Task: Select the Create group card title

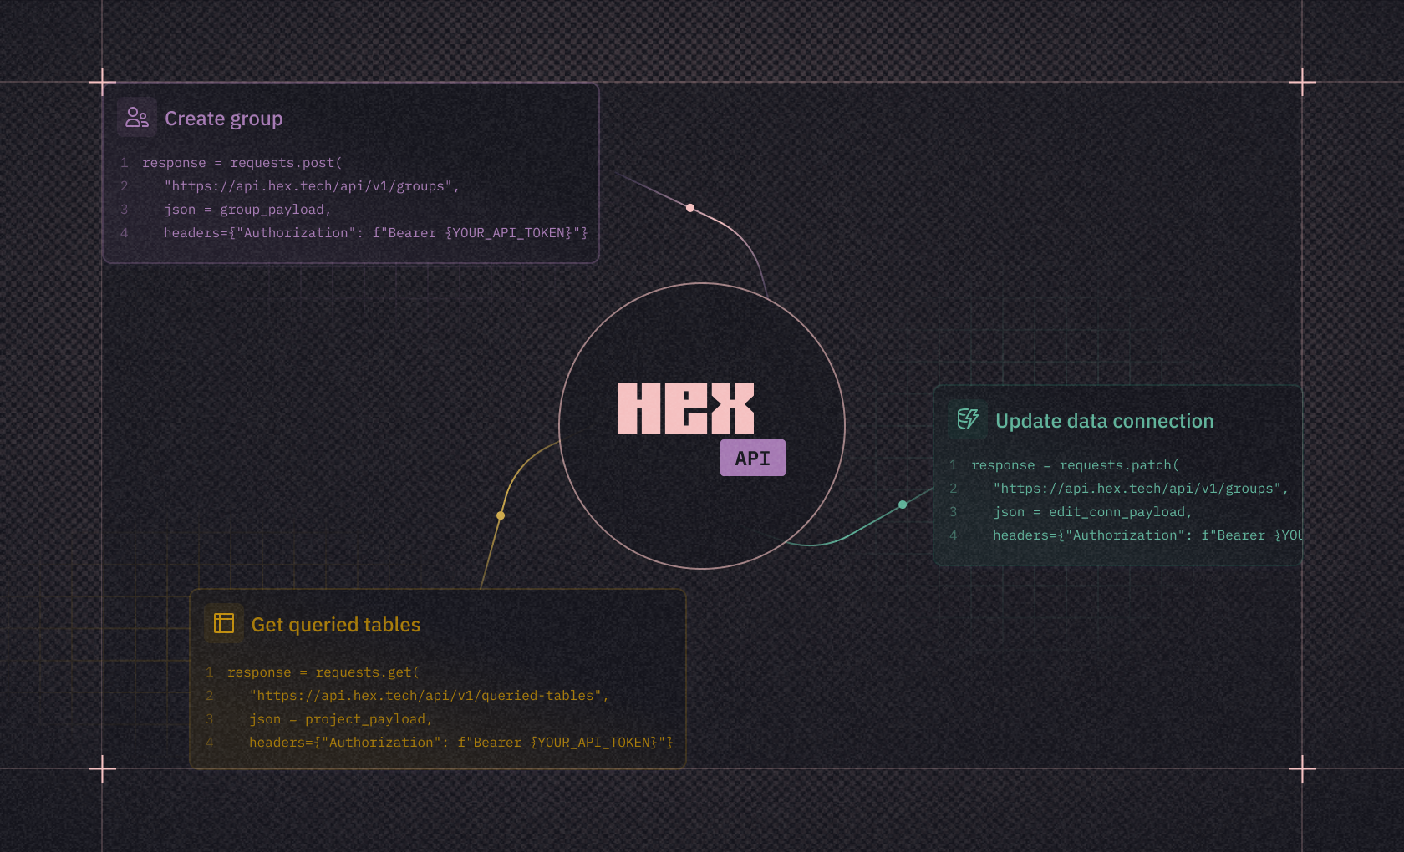Action: pyautogui.click(x=225, y=119)
